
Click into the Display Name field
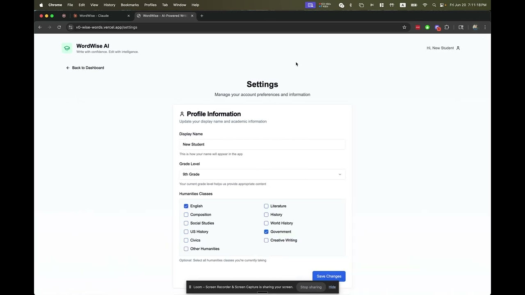(262, 144)
